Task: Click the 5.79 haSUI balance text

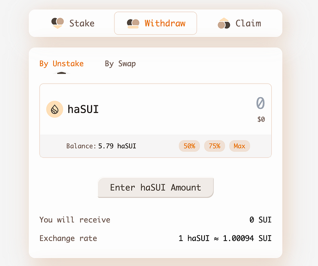Action: point(117,146)
